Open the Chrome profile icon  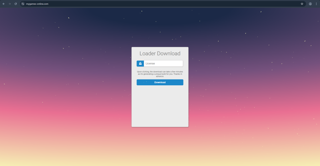pos(310,4)
